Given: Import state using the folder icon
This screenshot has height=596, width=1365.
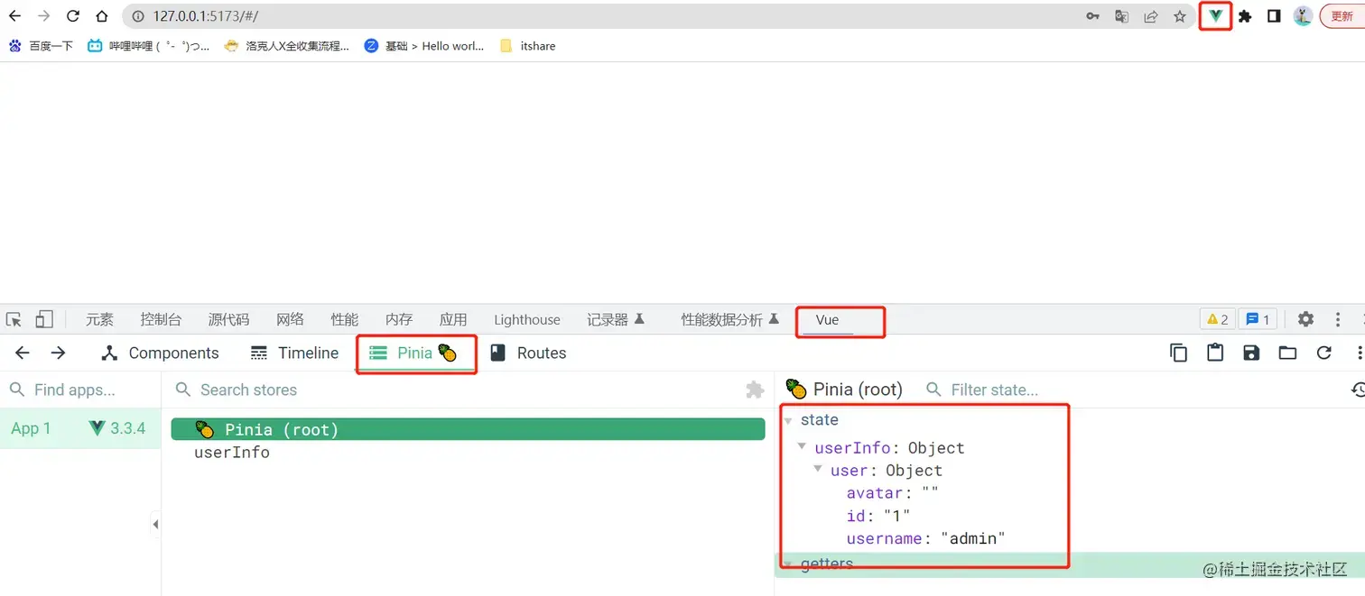Looking at the screenshot, I should pos(1287,353).
